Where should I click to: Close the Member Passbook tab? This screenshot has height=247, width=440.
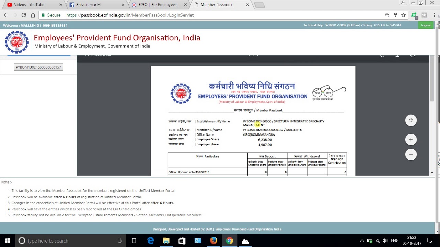[247, 5]
